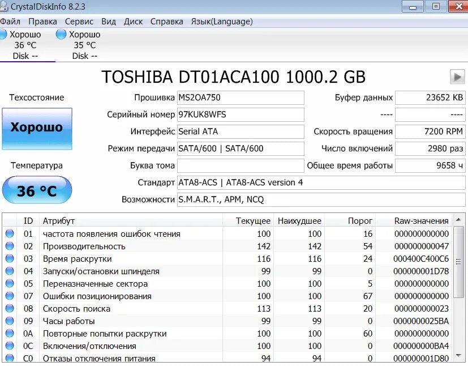Click the power on count 2980 раз
The width and height of the screenshot is (468, 366).
point(430,149)
